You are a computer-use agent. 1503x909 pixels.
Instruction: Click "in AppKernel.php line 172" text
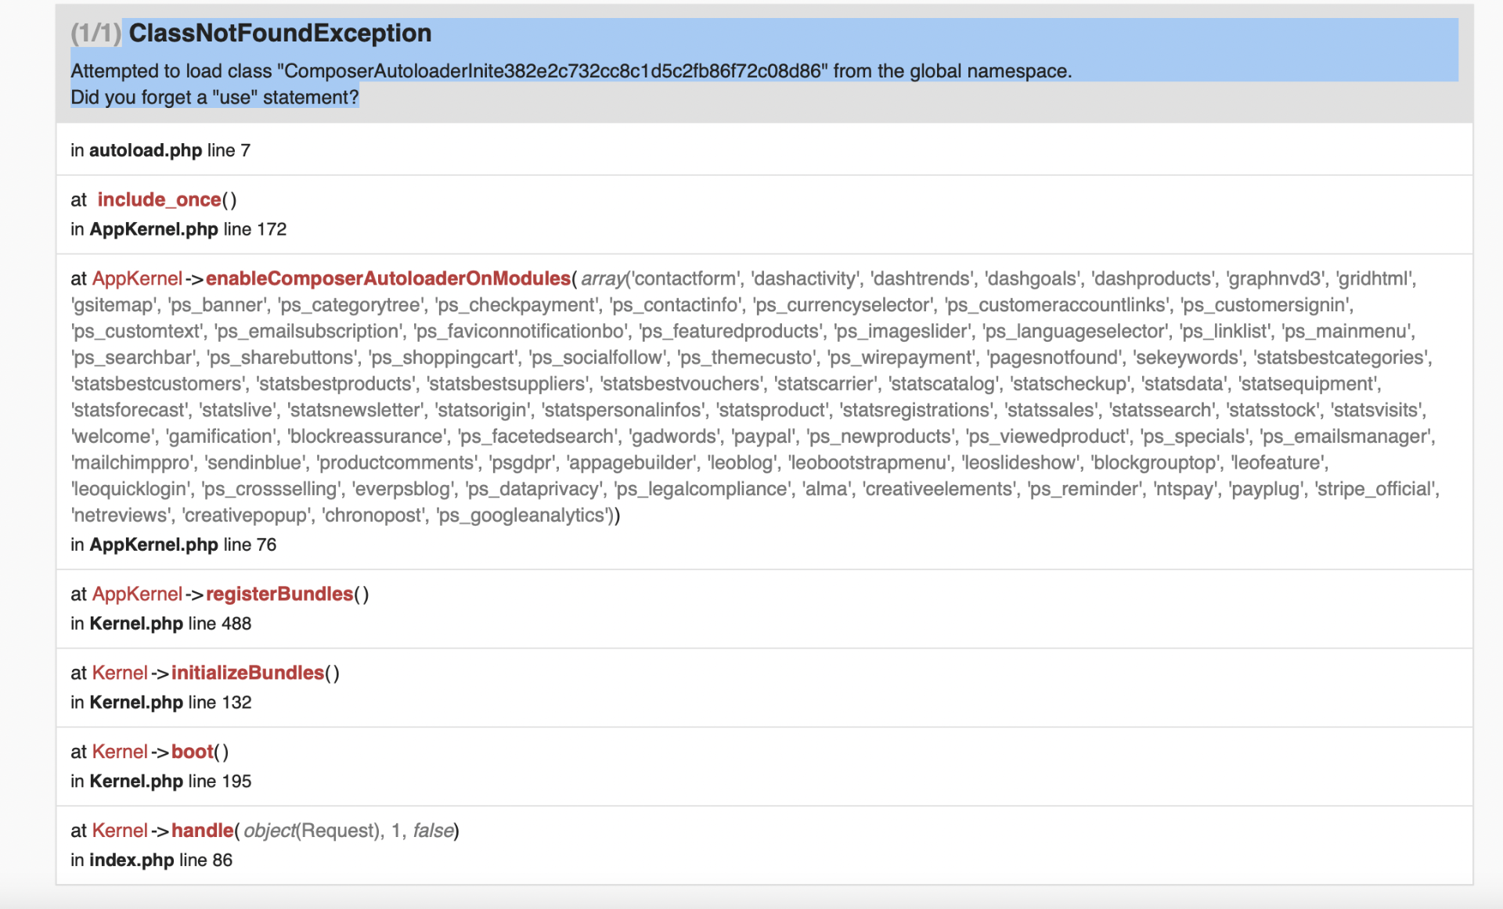(178, 229)
